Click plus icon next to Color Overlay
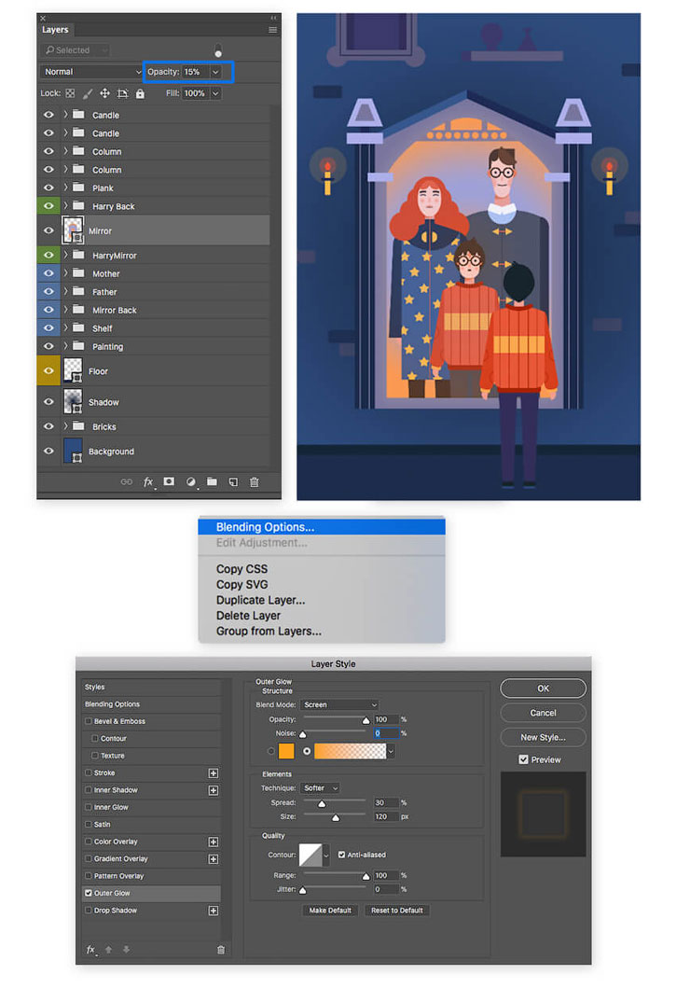Screen dimensions: 676x988 pos(214,842)
